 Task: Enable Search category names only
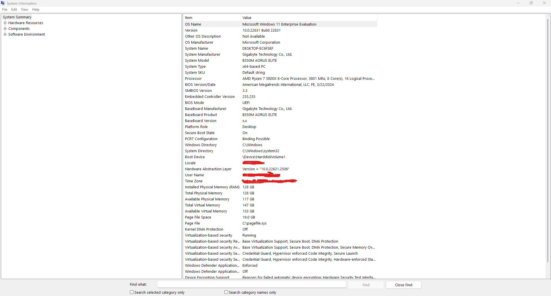point(226,292)
